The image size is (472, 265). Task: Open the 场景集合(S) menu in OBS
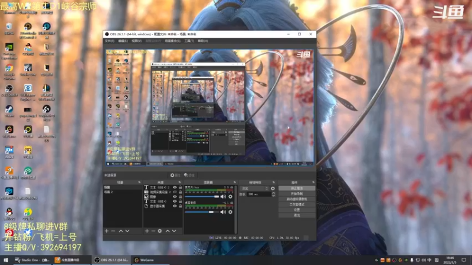point(172,41)
